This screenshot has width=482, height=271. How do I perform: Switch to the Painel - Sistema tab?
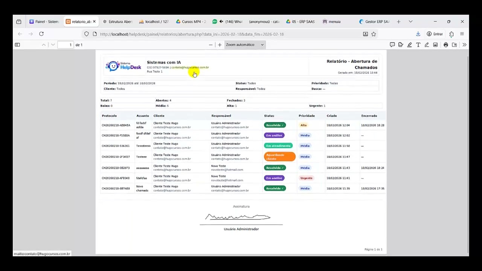coord(44,21)
